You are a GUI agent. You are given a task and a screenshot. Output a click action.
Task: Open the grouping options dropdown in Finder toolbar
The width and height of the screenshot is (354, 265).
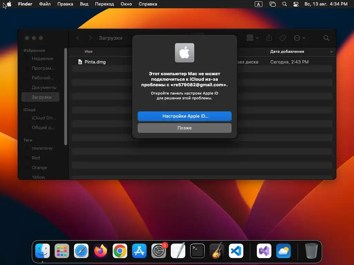(252, 38)
